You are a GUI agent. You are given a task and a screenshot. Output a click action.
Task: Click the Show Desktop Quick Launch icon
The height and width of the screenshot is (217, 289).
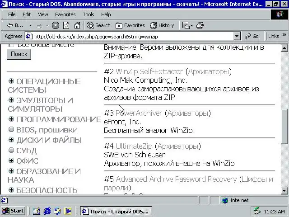(x=37, y=211)
